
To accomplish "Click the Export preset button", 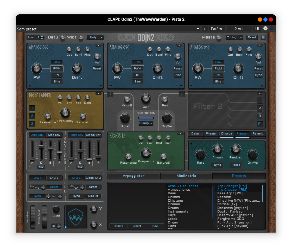I will click(137, 226).
